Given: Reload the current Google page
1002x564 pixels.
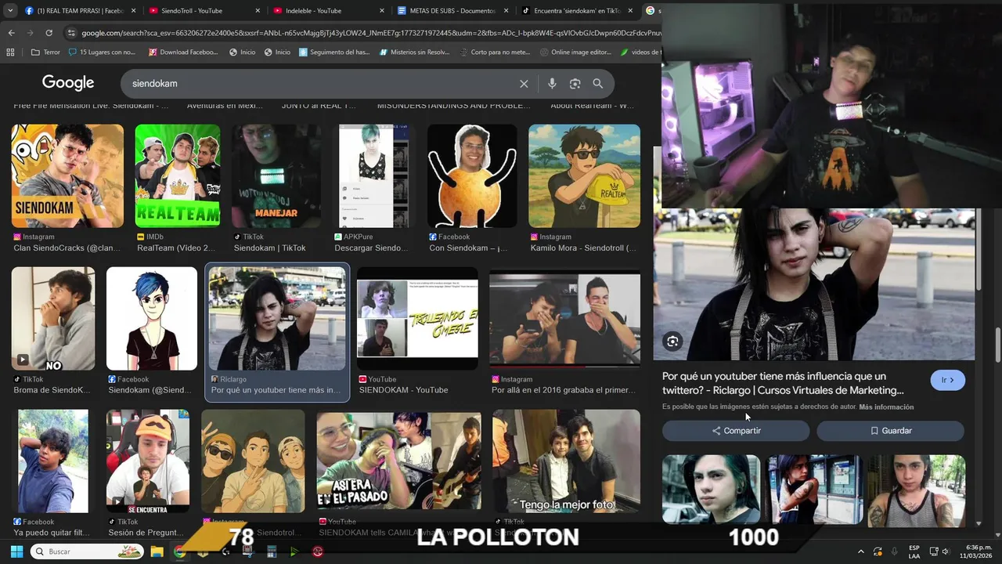Looking at the screenshot, I should click(x=49, y=33).
